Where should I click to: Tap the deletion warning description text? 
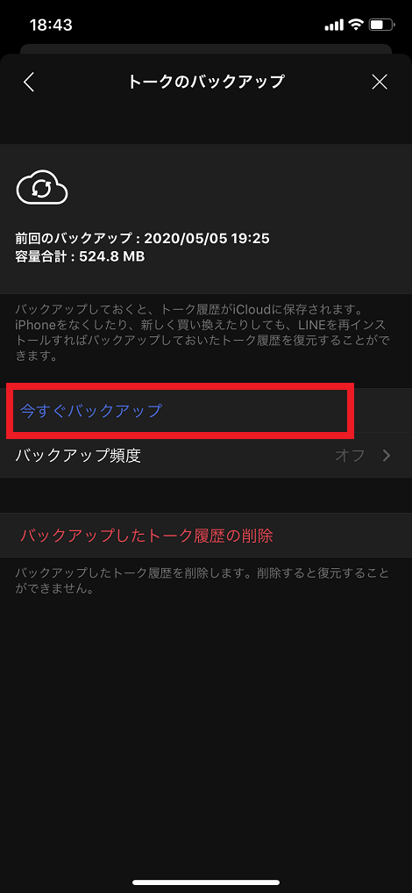pos(202,580)
